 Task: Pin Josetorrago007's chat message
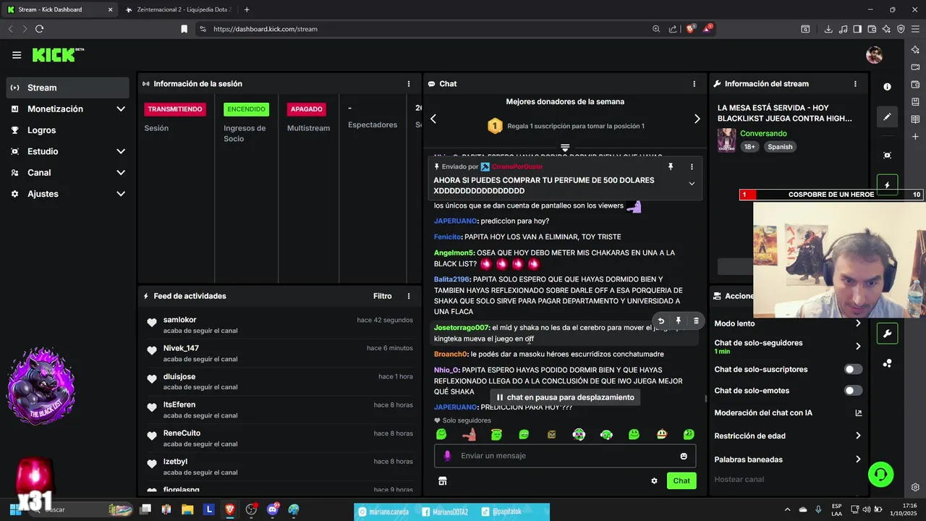pos(679,321)
